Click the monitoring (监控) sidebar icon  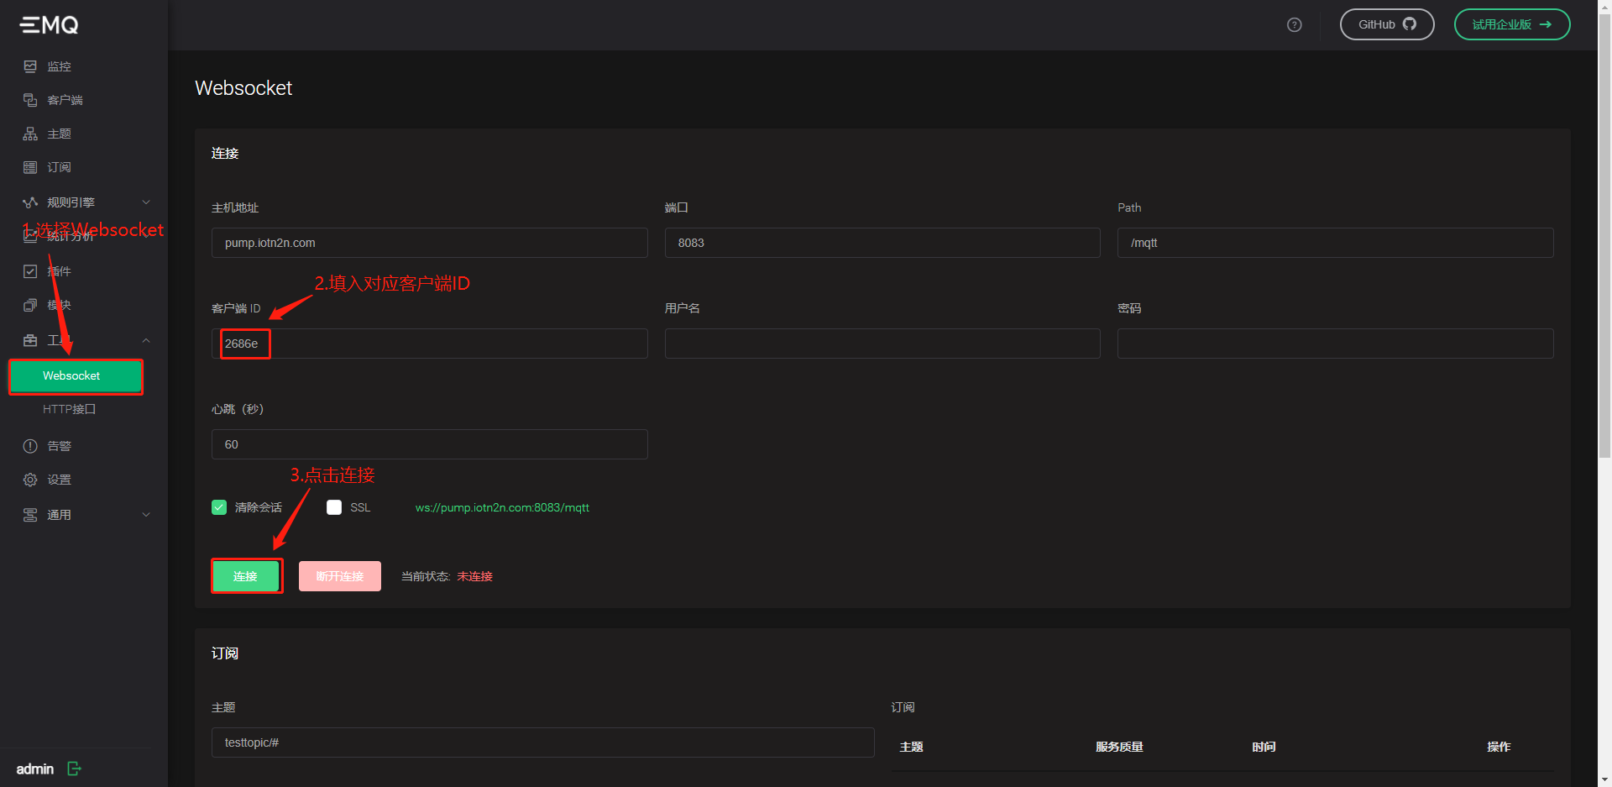click(x=30, y=66)
